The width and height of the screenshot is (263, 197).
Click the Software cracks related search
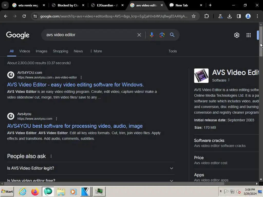227,143
